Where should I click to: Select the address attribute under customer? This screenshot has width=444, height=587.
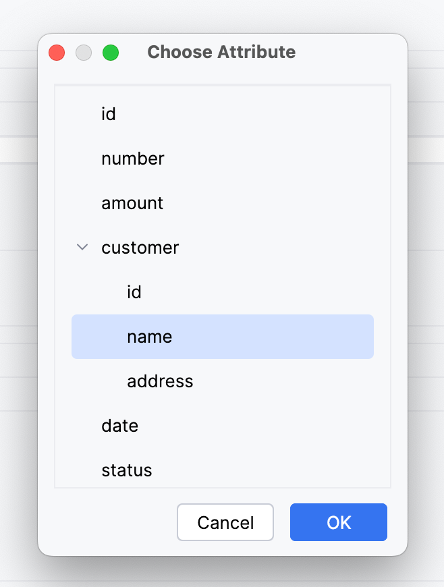[160, 382]
